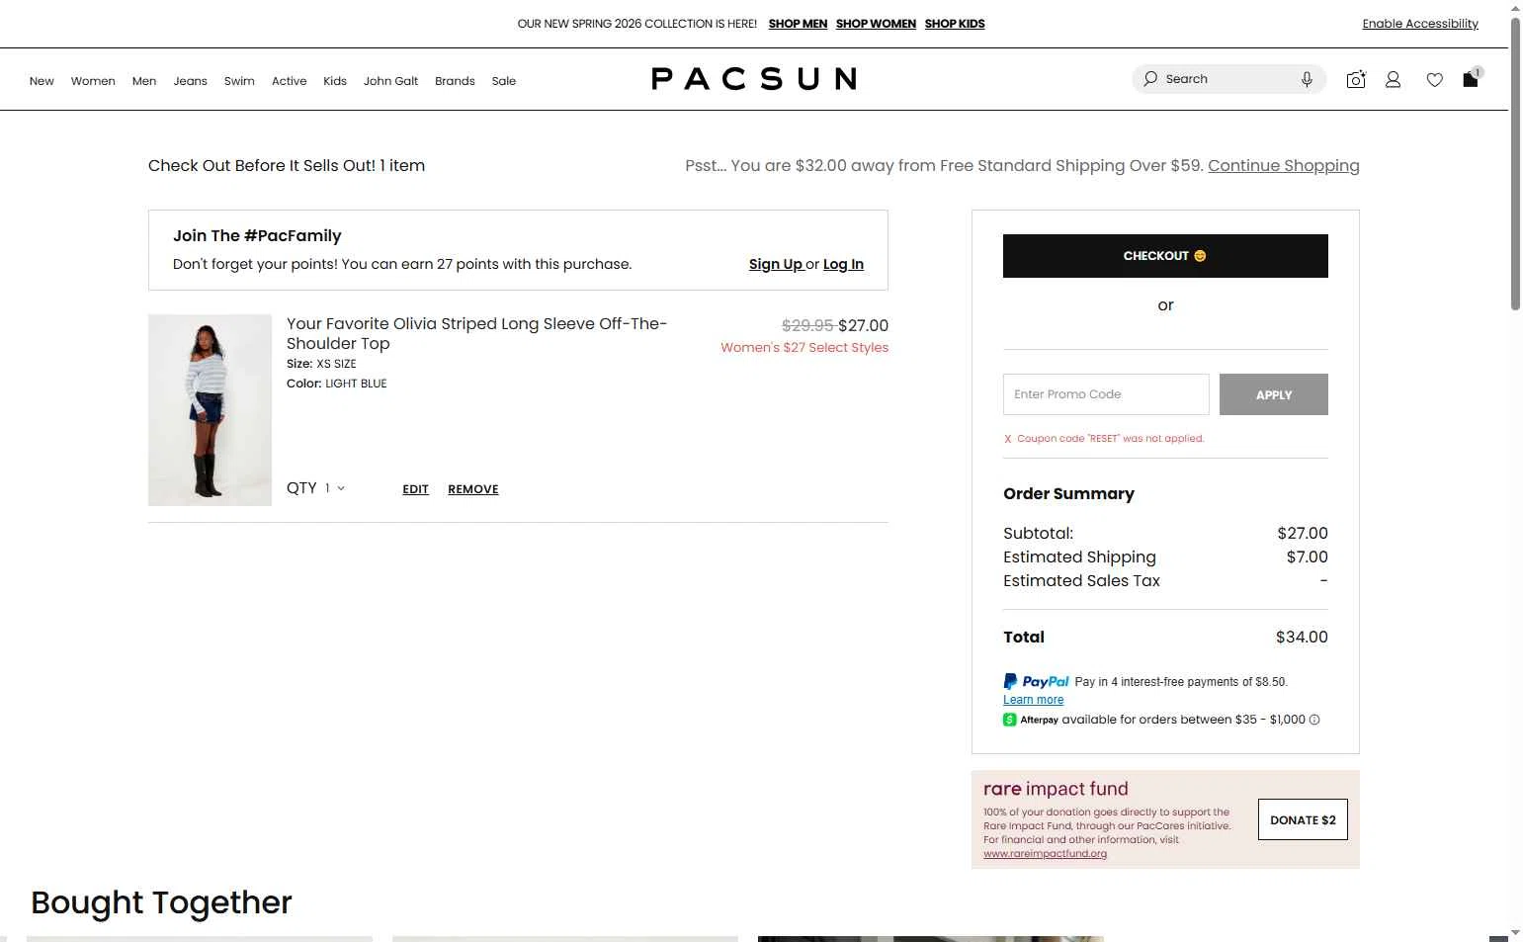Open the John Galt menu

390,81
